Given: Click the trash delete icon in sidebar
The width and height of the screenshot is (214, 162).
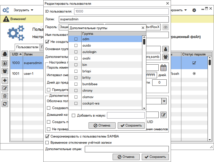Looking at the screenshot, I should click(x=5, y=96).
